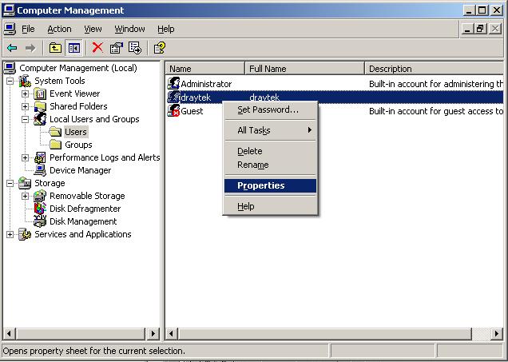Image resolution: width=508 pixels, height=362 pixels.
Task: Open the All Tasks submenu
Action: click(x=270, y=130)
